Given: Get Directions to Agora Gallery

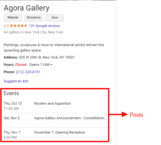Looking at the screenshot, I should pos(34,18).
